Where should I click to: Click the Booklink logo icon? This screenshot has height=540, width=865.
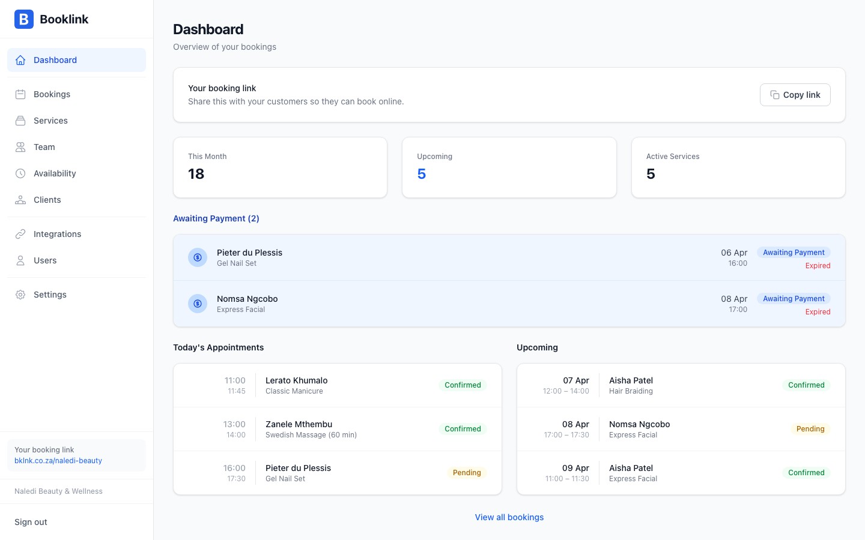click(x=23, y=19)
